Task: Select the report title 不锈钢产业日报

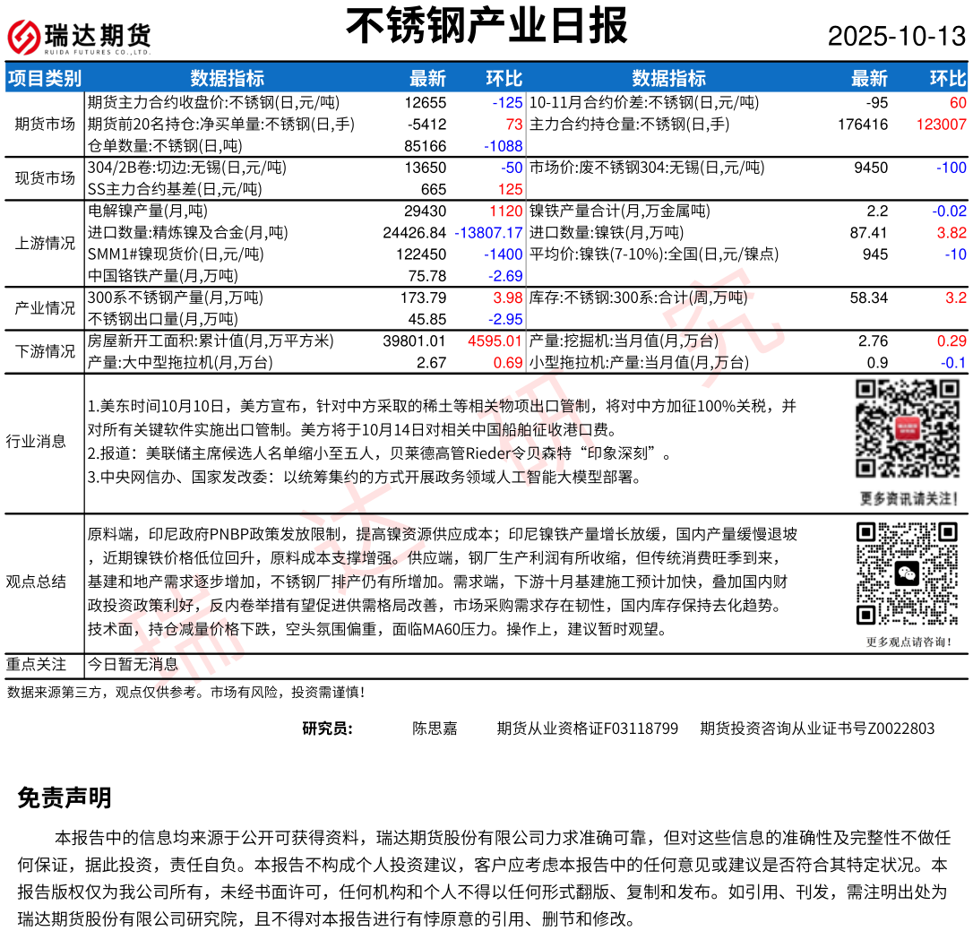Action: tap(486, 26)
